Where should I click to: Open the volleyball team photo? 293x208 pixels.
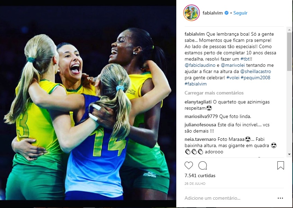pyautogui.click(x=88, y=103)
